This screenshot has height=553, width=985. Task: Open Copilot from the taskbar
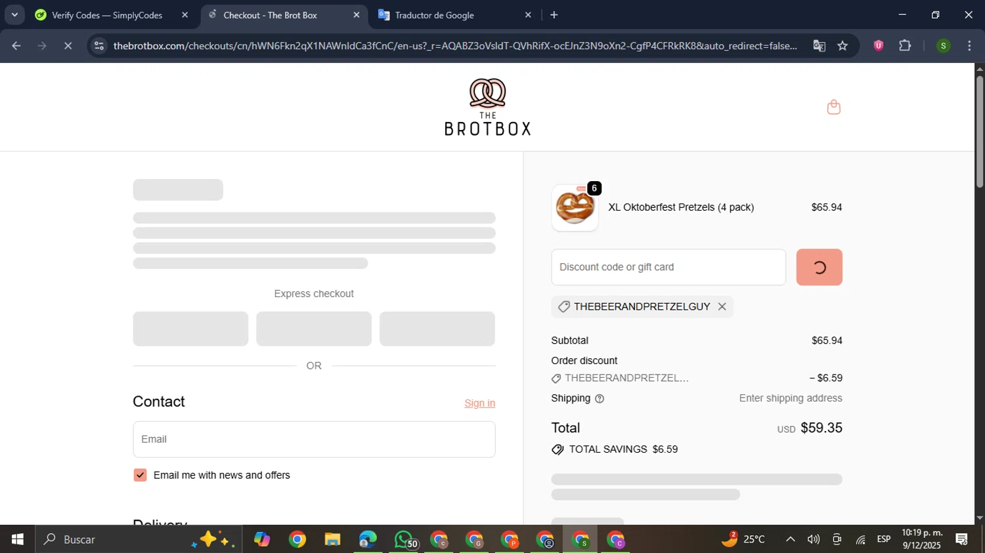[x=262, y=539]
